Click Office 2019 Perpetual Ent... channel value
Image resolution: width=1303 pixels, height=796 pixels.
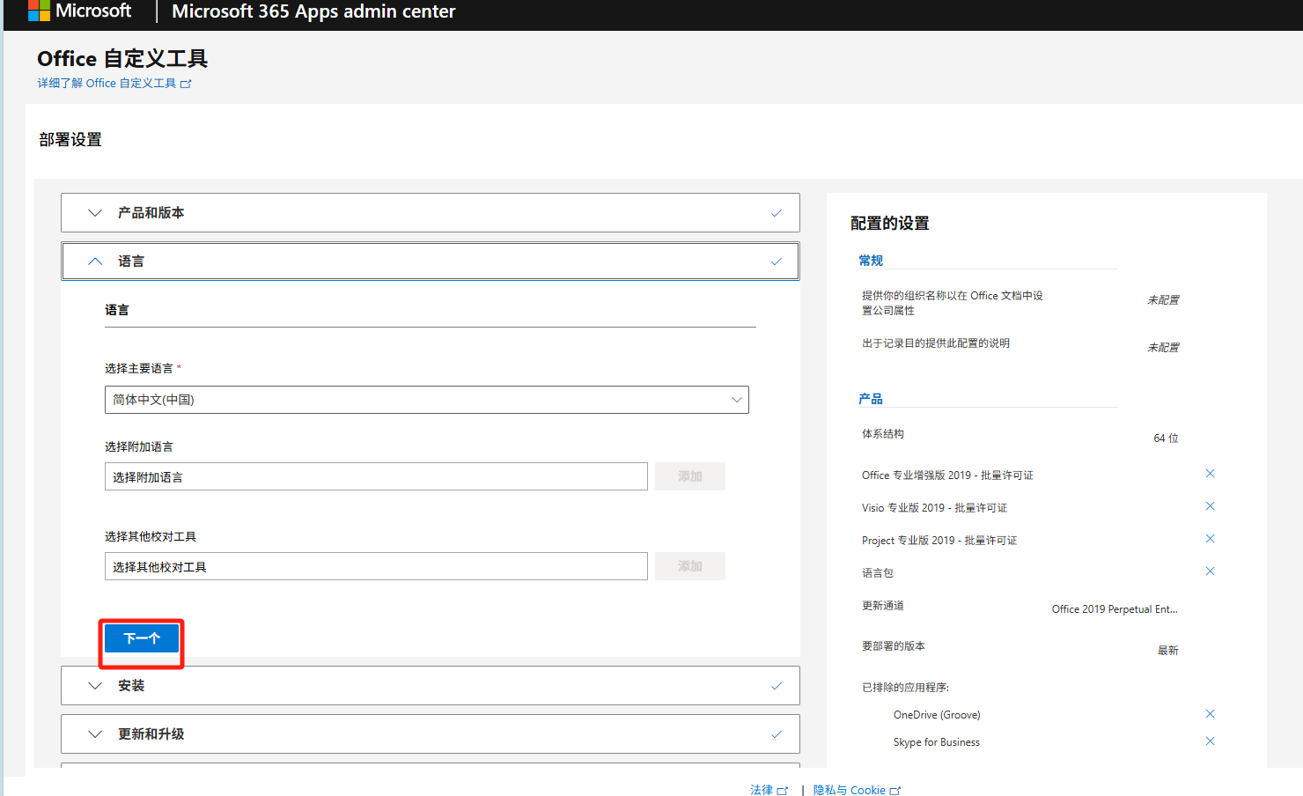(x=1115, y=609)
